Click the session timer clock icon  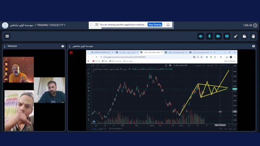pyautogui.click(x=255, y=25)
